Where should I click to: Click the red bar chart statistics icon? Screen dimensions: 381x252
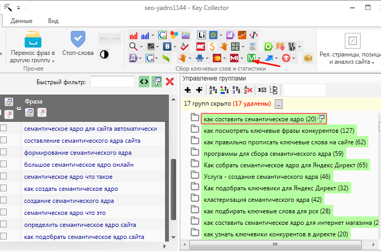click(134, 36)
